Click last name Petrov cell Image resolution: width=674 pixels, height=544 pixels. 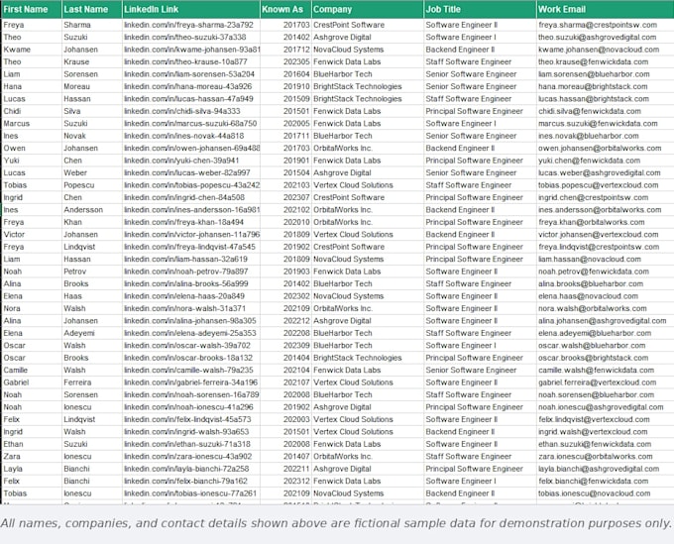92,272
